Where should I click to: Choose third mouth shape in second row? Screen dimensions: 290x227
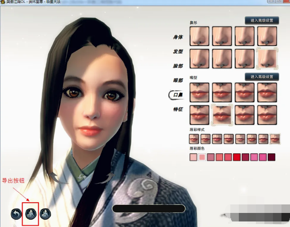click(x=244, y=115)
